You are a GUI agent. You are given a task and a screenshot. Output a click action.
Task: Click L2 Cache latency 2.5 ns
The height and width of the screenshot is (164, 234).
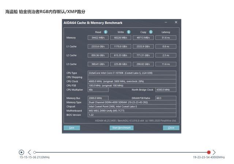click(x=166, y=55)
